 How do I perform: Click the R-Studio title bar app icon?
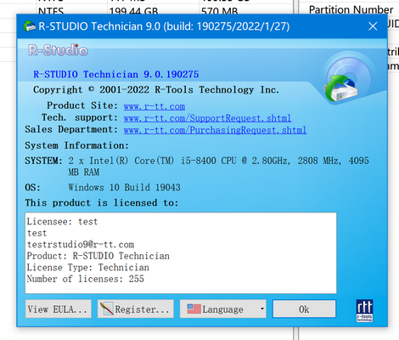29,26
